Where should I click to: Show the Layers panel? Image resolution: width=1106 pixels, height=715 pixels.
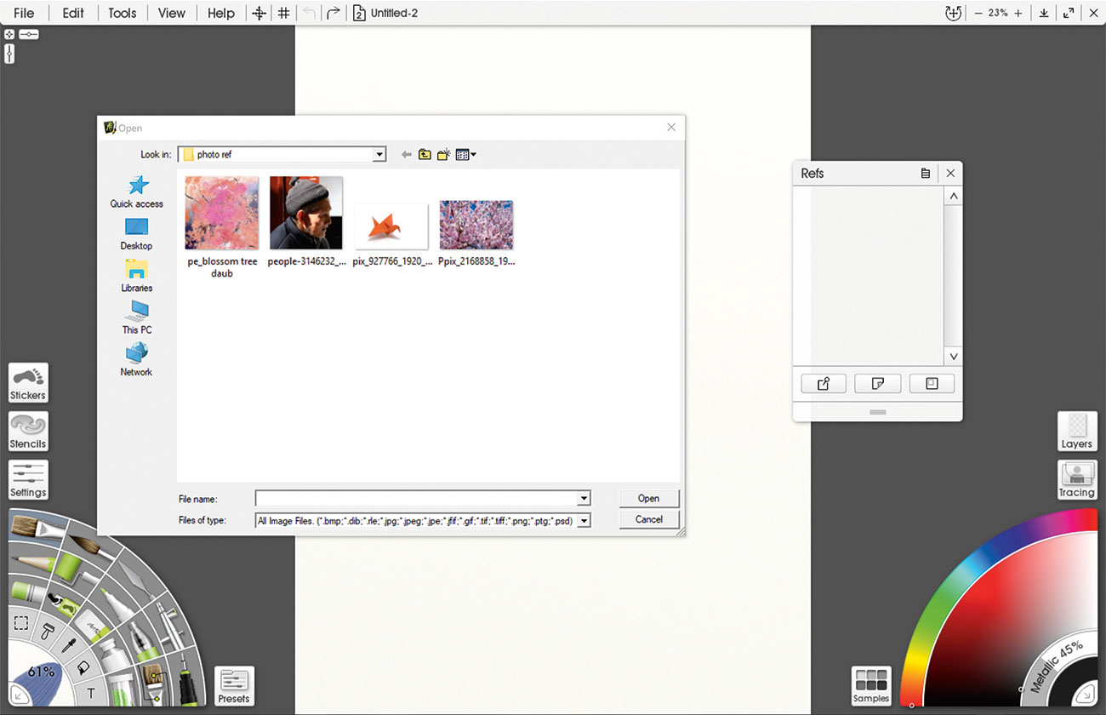[x=1076, y=431]
